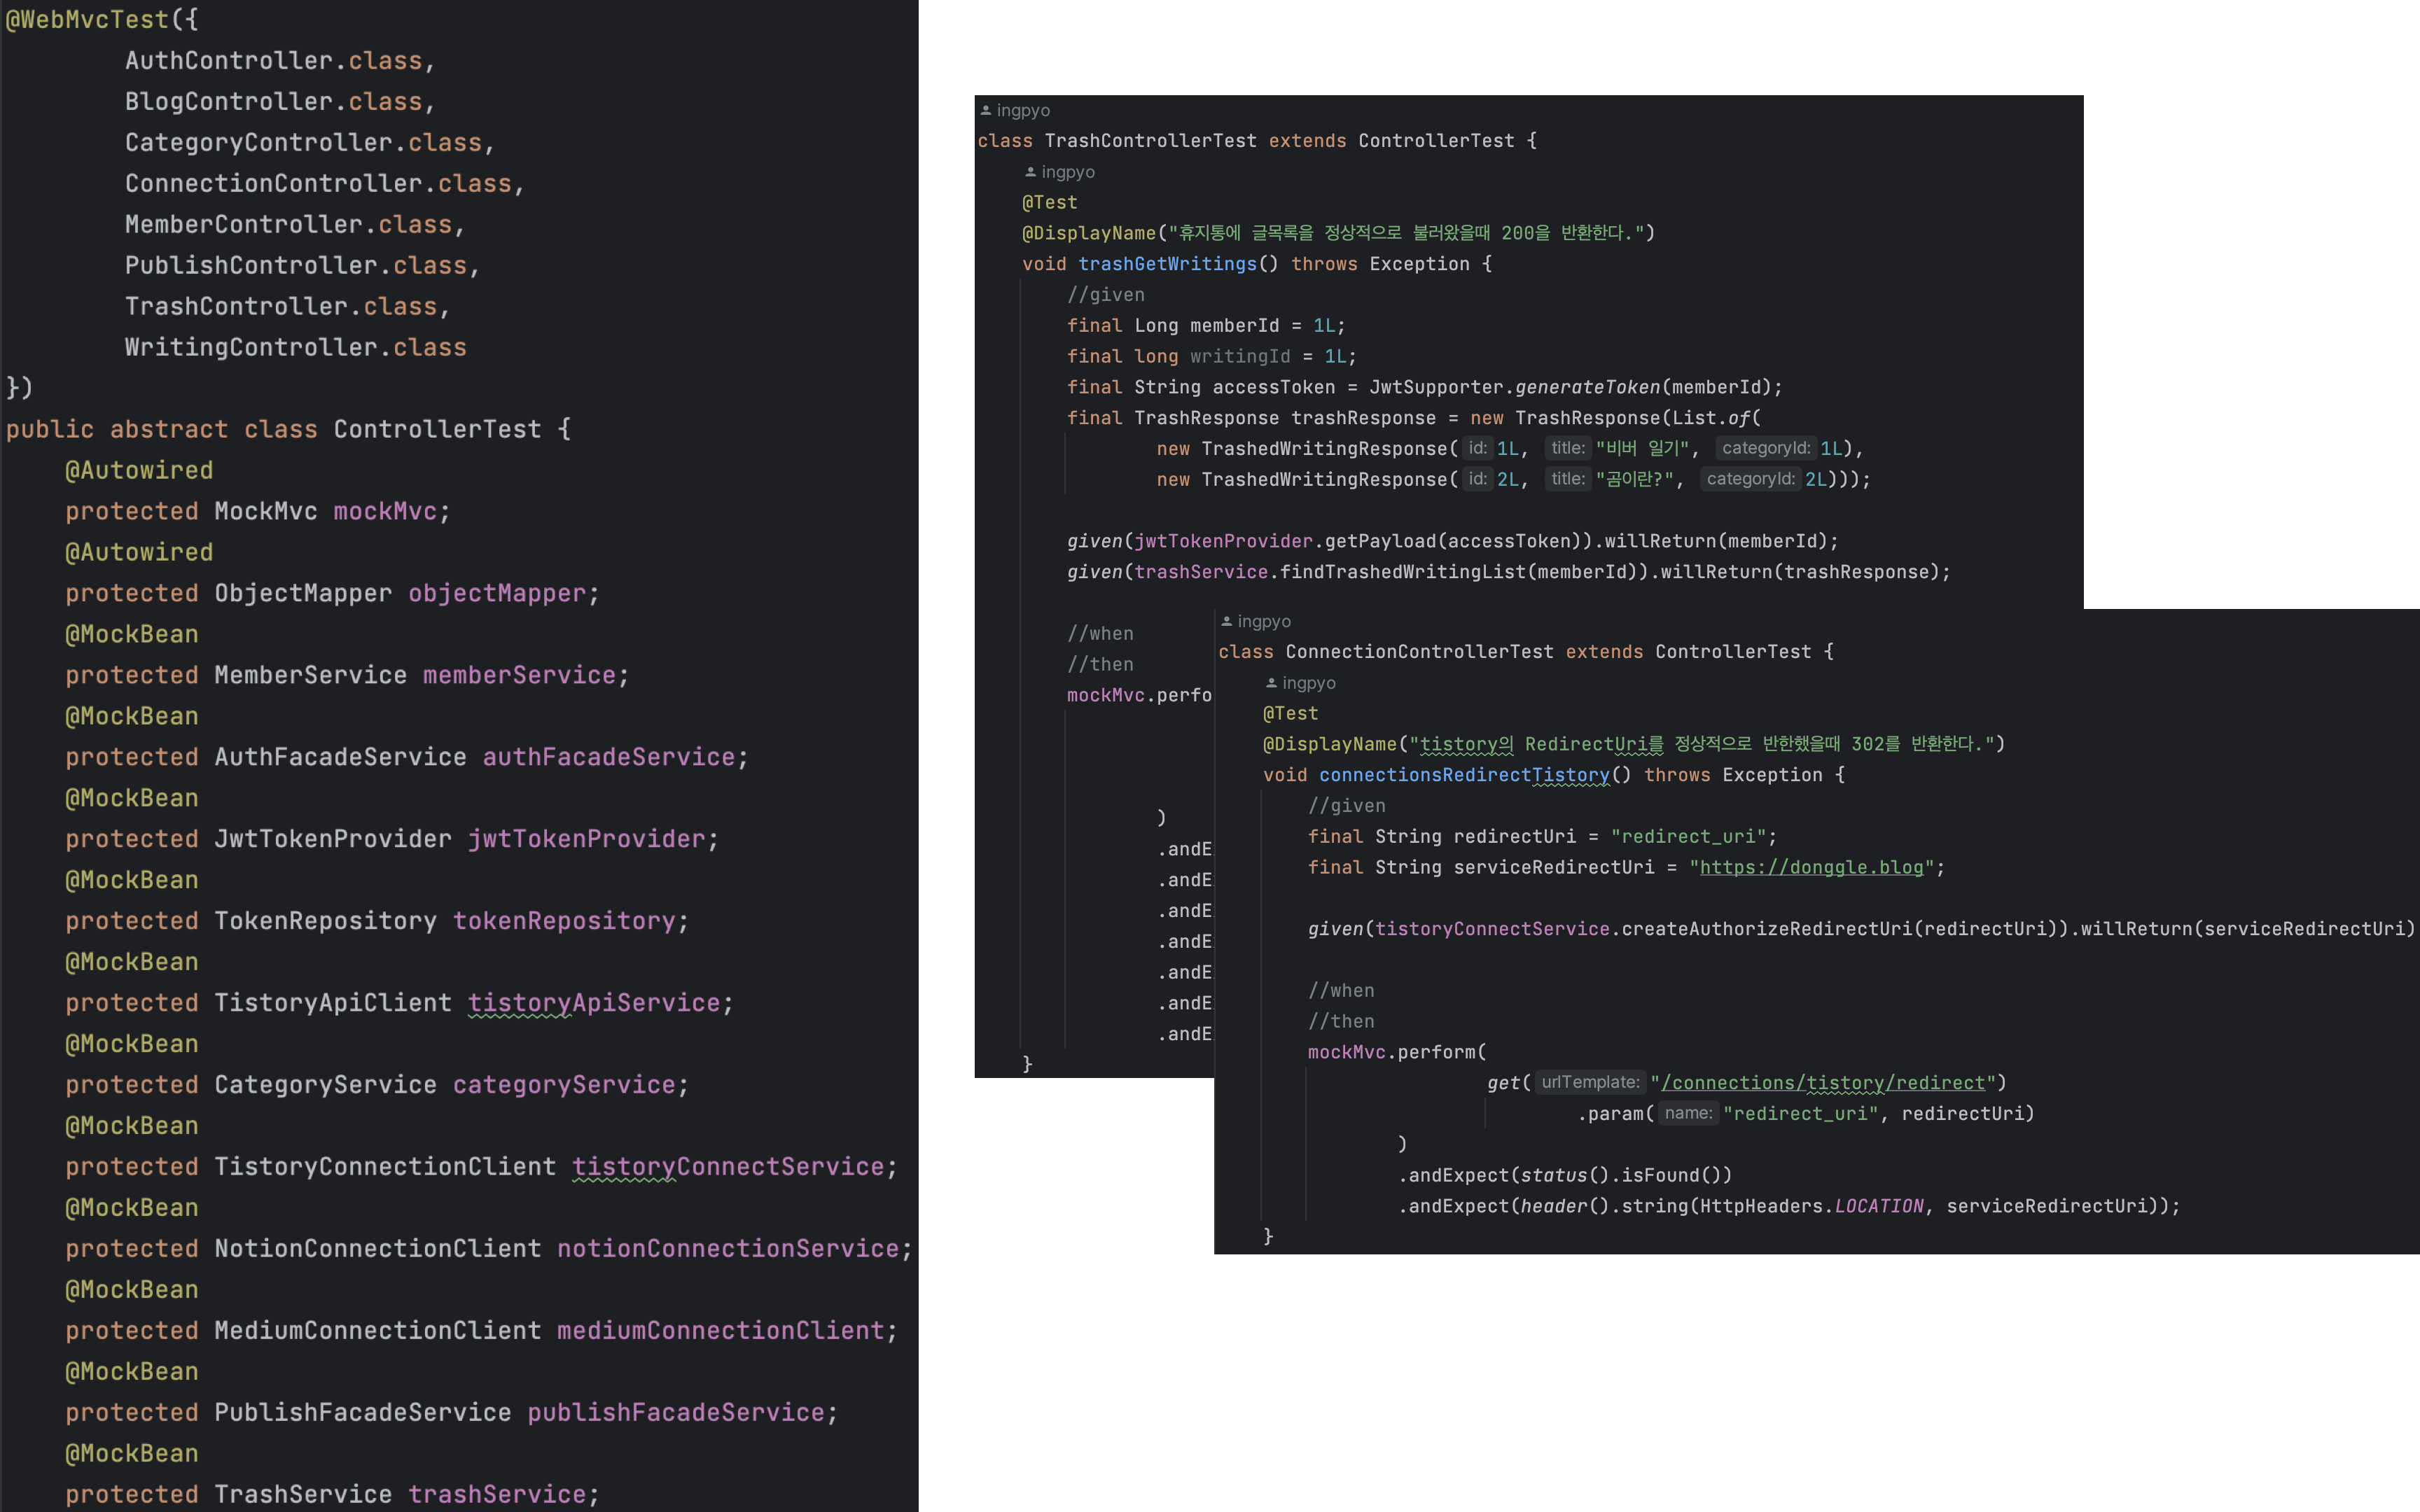Click @Test annotation in ConnectionControllerTest
Image resolution: width=2420 pixels, height=1512 pixels.
coord(1291,714)
